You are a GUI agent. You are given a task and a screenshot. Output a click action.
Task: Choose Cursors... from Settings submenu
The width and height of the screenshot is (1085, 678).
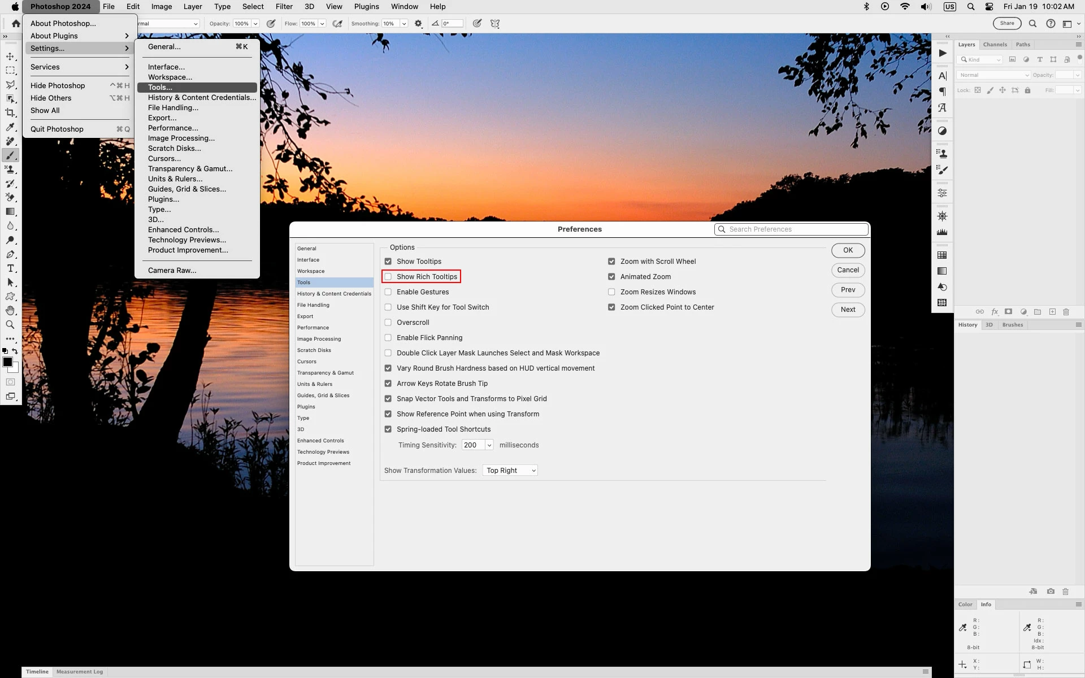pyautogui.click(x=164, y=159)
